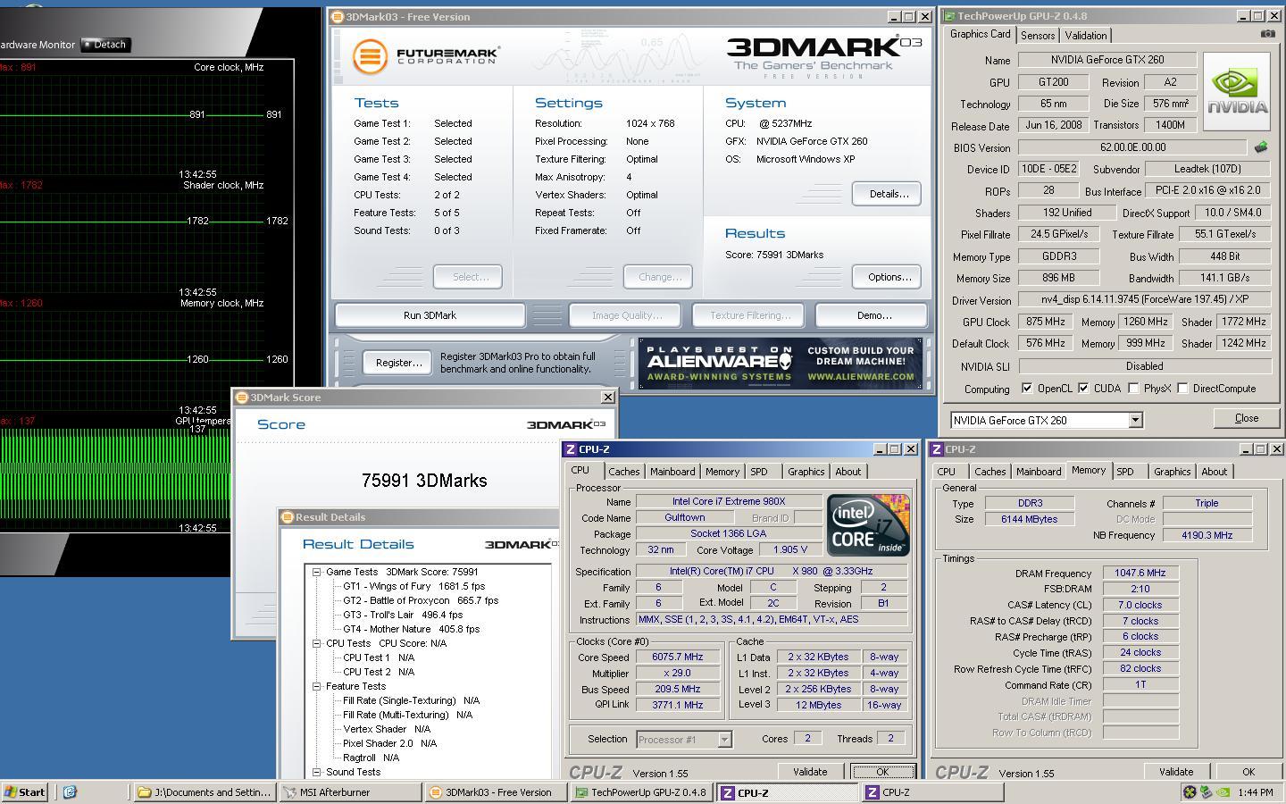The height and width of the screenshot is (804, 1286).
Task: Click the 3DMark Score window title icon
Action: (x=241, y=398)
